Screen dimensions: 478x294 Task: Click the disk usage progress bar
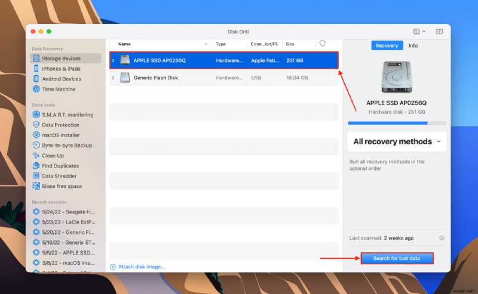397,123
